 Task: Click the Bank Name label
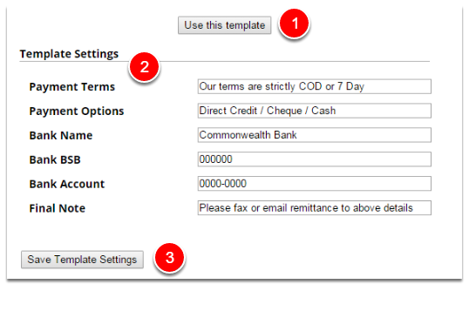click(61, 135)
